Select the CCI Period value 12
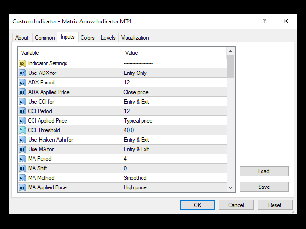Screen dimensions: 306x229 [127, 111]
